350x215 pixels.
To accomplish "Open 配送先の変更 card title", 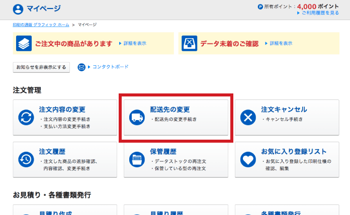I will tap(170, 109).
